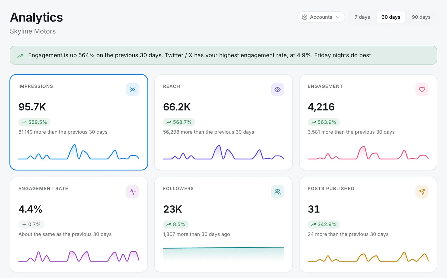Click '81,149 more than the previous 30 days'
Viewport: 447px width, 278px height.
(x=63, y=132)
